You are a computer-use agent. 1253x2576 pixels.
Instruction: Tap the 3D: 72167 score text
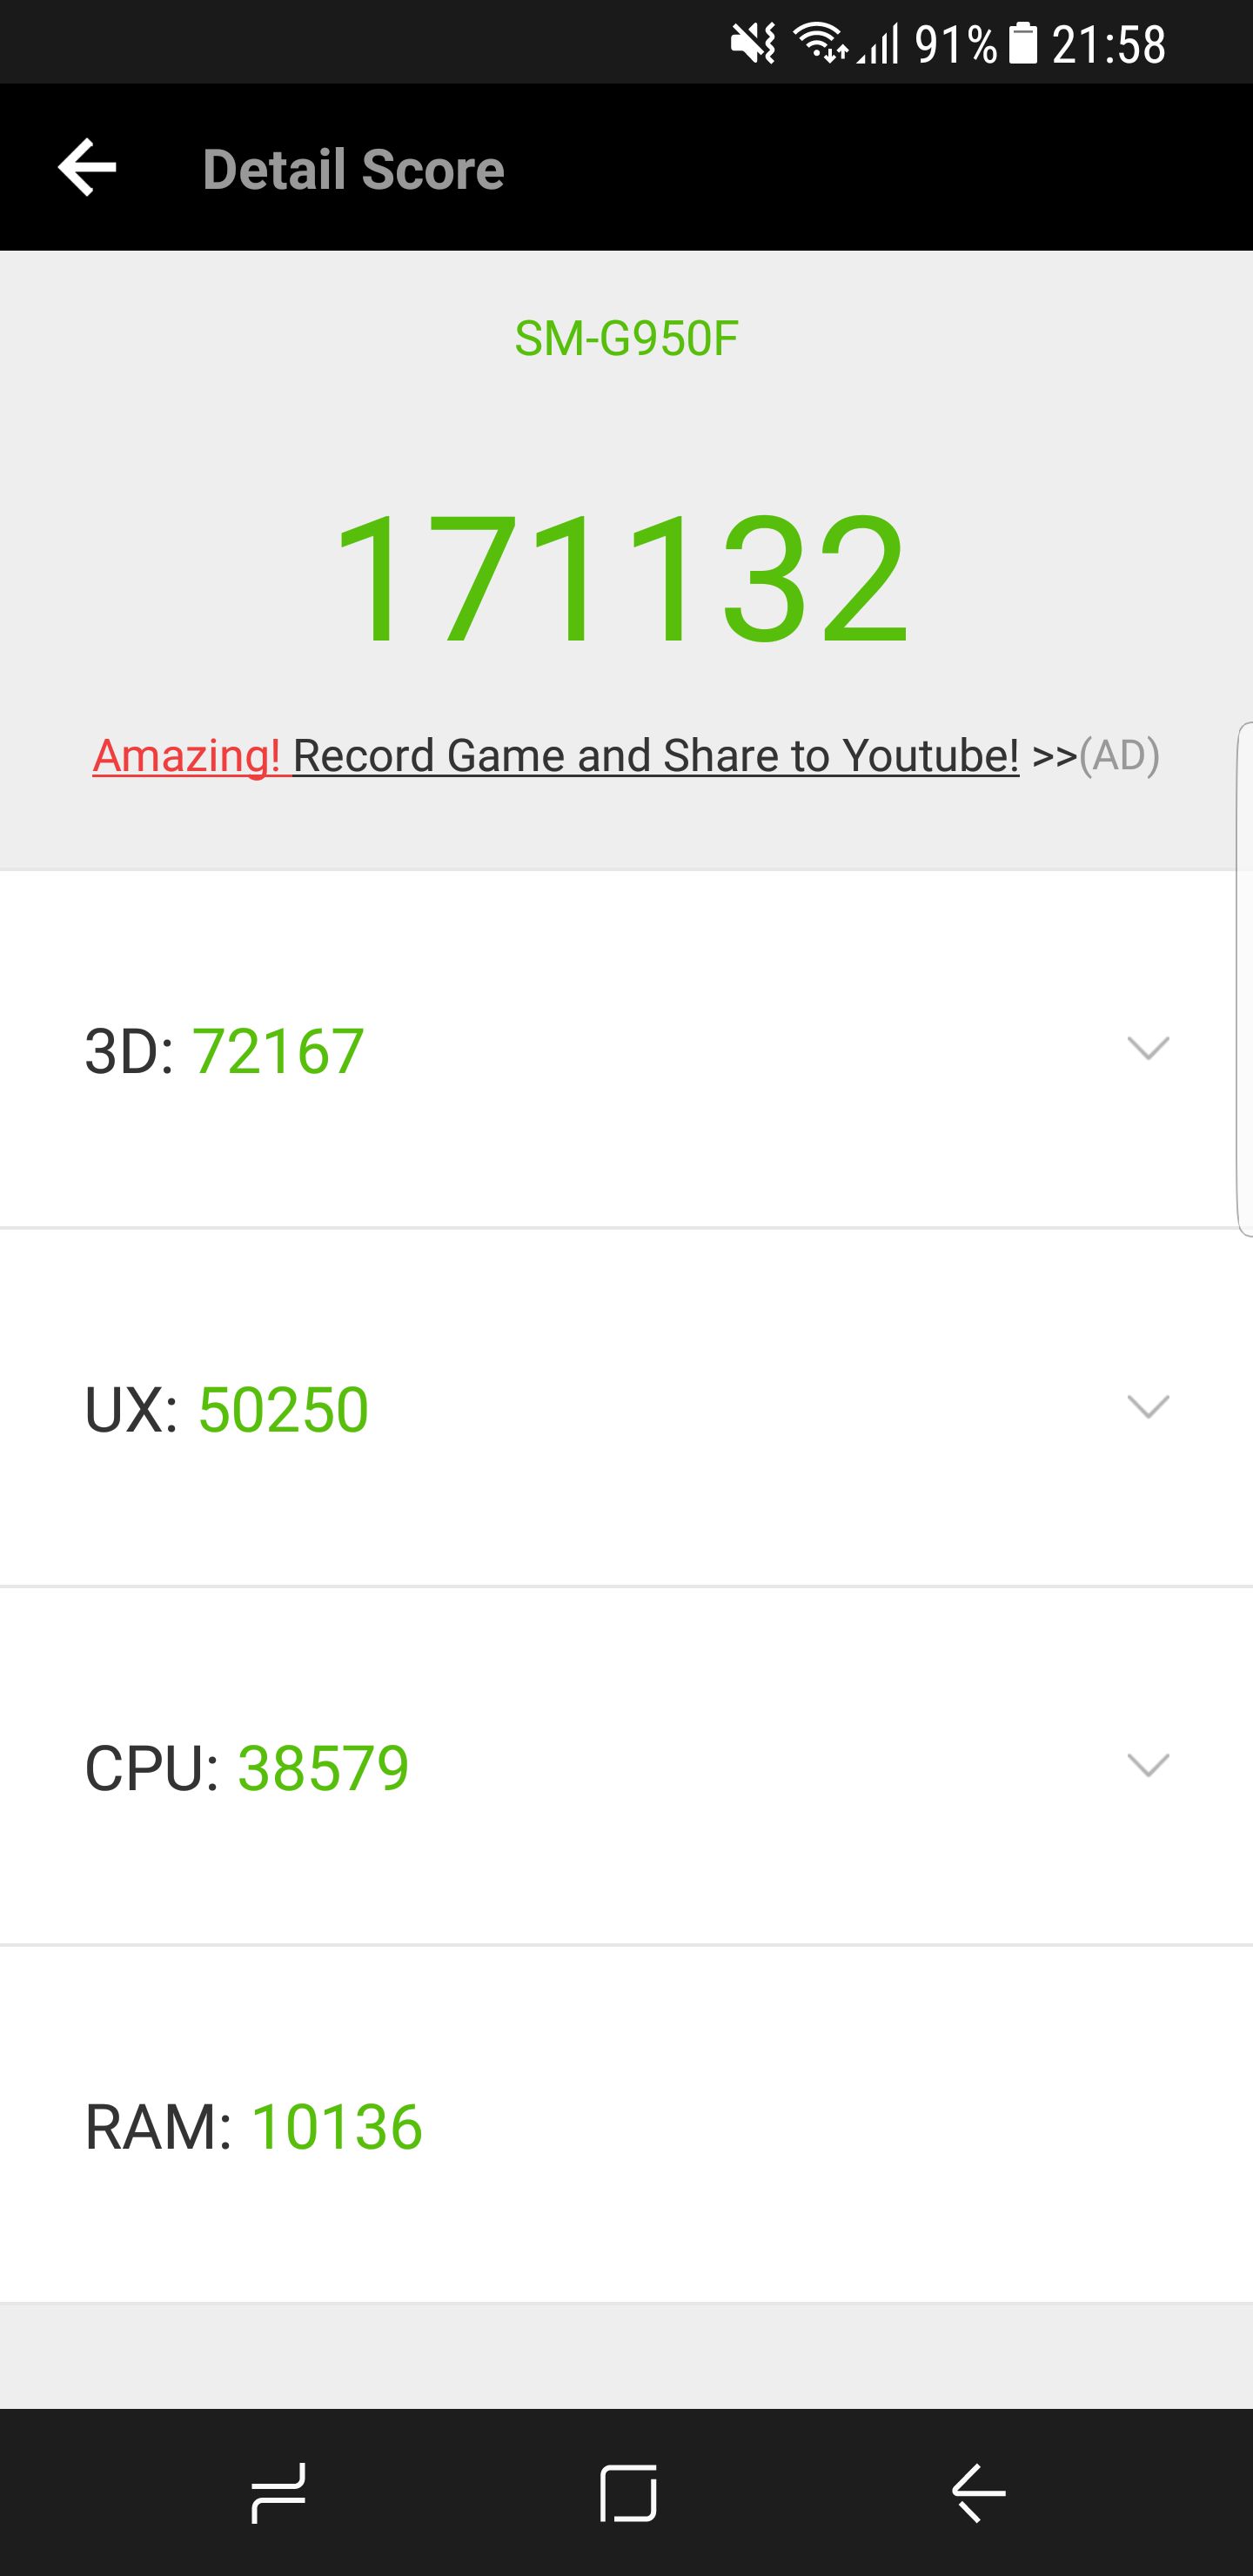[224, 1051]
